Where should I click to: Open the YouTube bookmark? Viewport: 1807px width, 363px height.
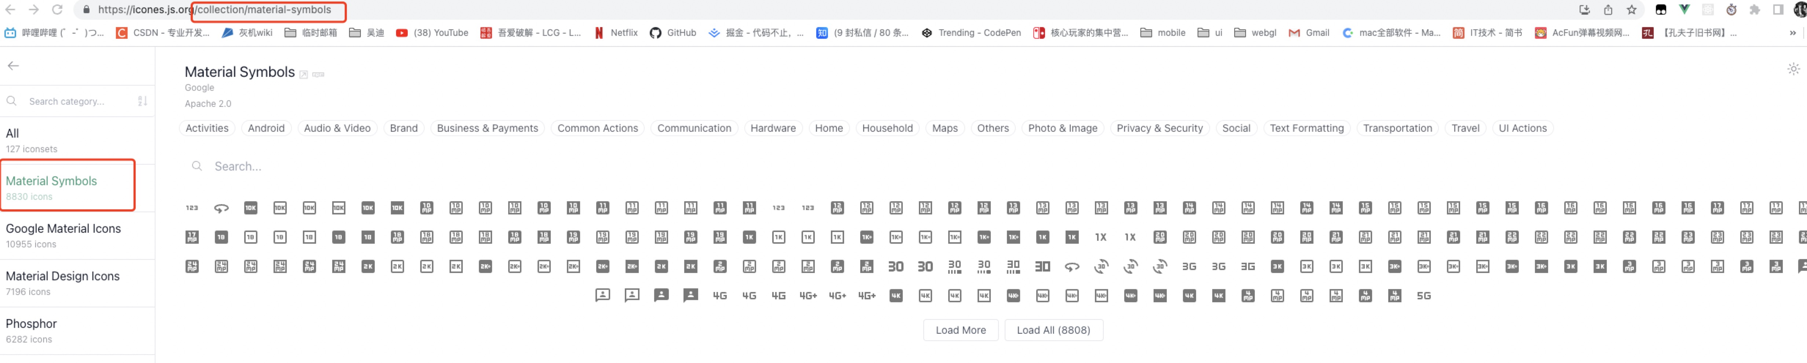tap(432, 33)
